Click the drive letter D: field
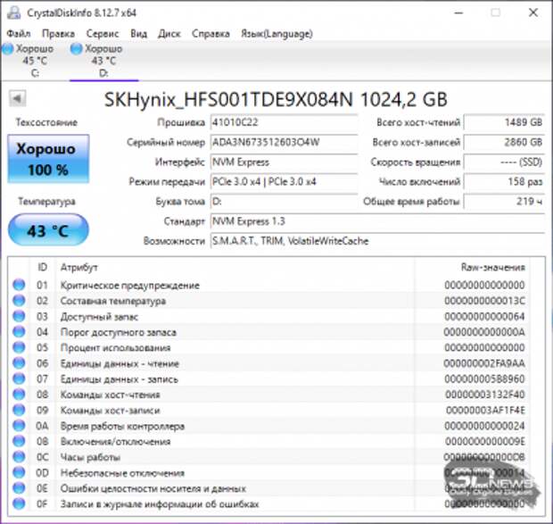Image resolution: width=553 pixels, height=524 pixels. [x=284, y=202]
